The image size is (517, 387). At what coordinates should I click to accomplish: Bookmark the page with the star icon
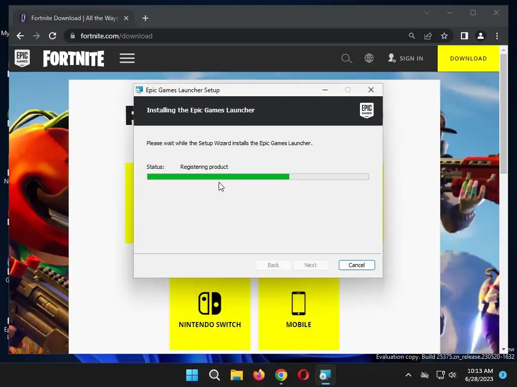click(x=444, y=36)
